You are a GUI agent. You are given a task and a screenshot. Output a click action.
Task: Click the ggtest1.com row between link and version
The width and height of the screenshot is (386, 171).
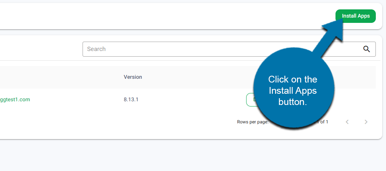[x=75, y=100]
